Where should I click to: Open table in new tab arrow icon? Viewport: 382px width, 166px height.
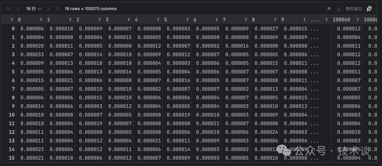[x=329, y=9]
